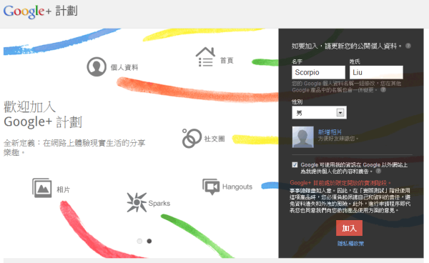
Task: Click the help icon below name fields
Action: coord(383,89)
